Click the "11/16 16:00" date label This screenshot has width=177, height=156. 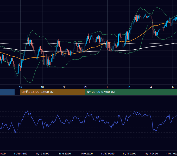coord(21,153)
